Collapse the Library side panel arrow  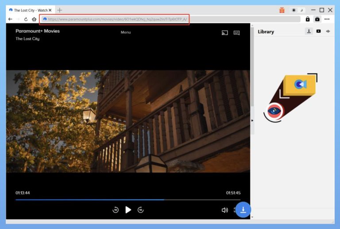(252, 120)
